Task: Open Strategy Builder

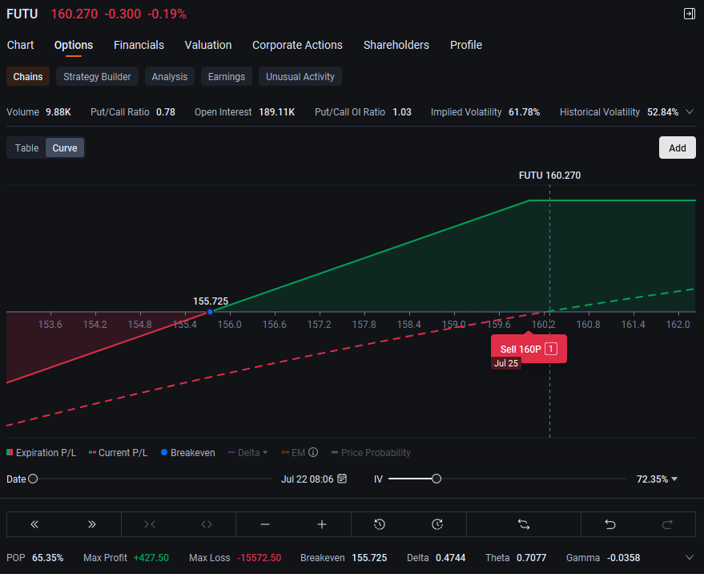Action: (97, 76)
